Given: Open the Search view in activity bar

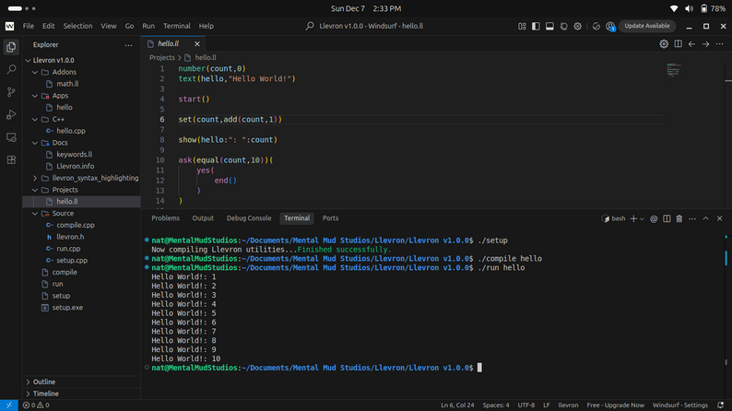Looking at the screenshot, I should [x=11, y=69].
